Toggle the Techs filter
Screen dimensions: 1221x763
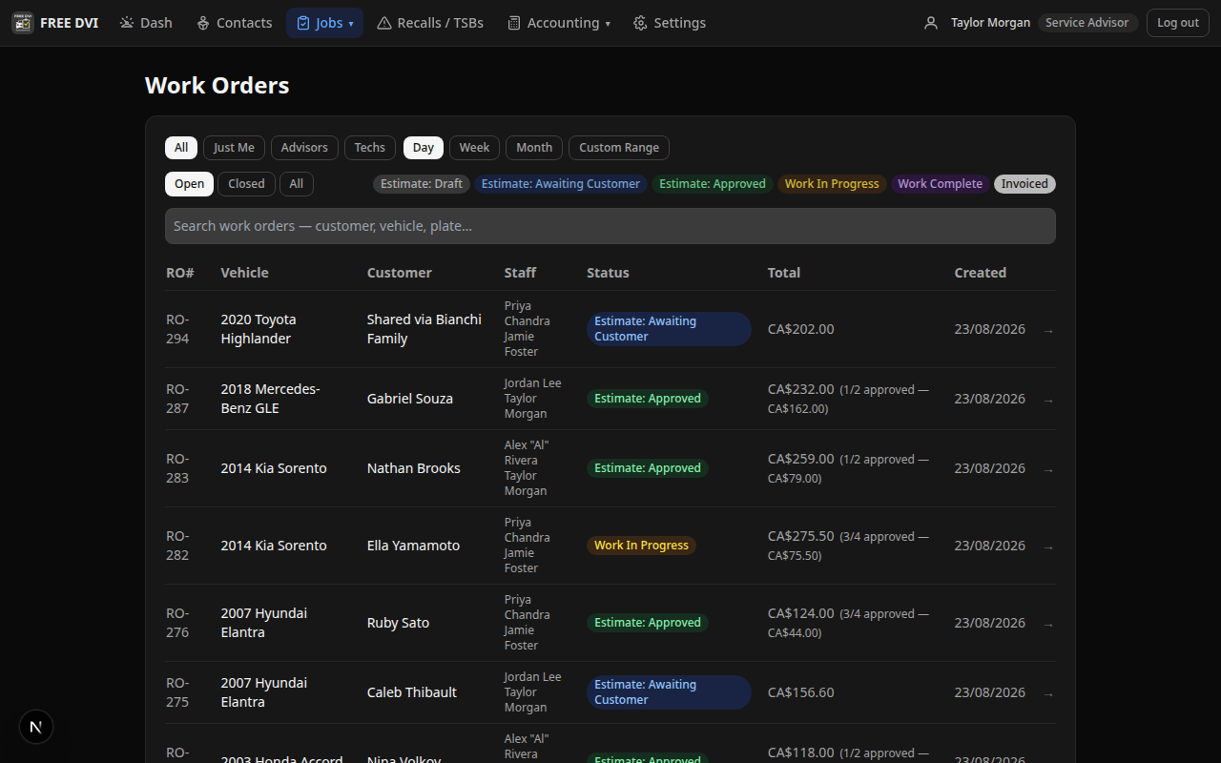[370, 148]
